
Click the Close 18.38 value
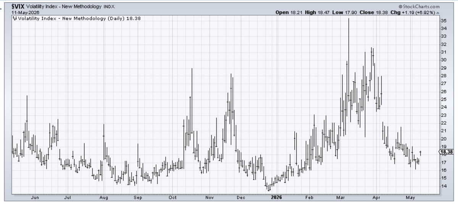[x=372, y=12]
